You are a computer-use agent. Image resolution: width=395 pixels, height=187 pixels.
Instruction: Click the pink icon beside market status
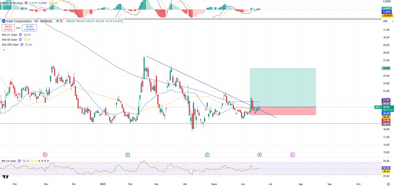coord(62,21)
